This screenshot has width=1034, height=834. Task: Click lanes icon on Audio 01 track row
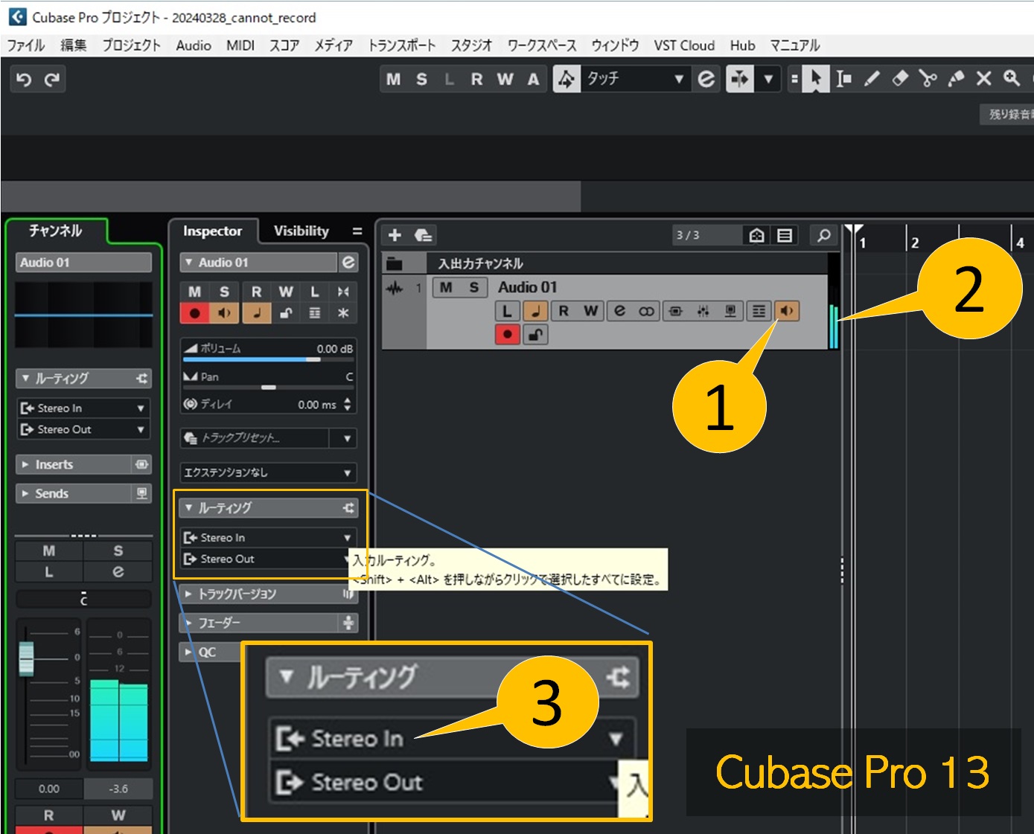[759, 311]
